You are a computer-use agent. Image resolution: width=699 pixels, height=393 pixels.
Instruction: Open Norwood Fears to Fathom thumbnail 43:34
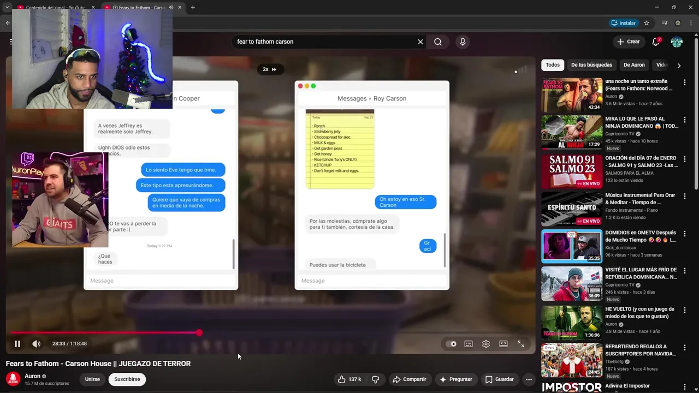[572, 95]
